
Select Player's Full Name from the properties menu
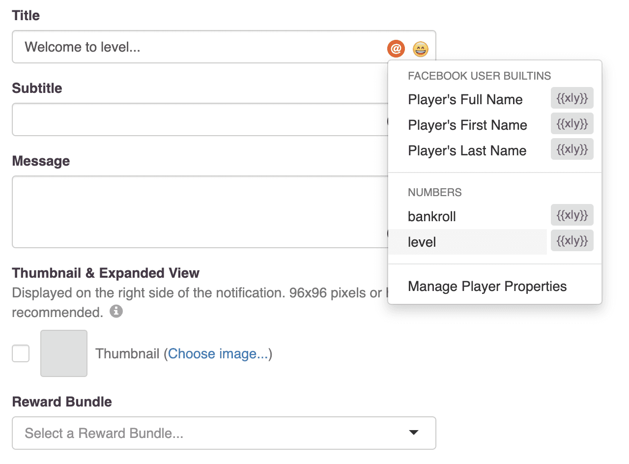(x=465, y=99)
